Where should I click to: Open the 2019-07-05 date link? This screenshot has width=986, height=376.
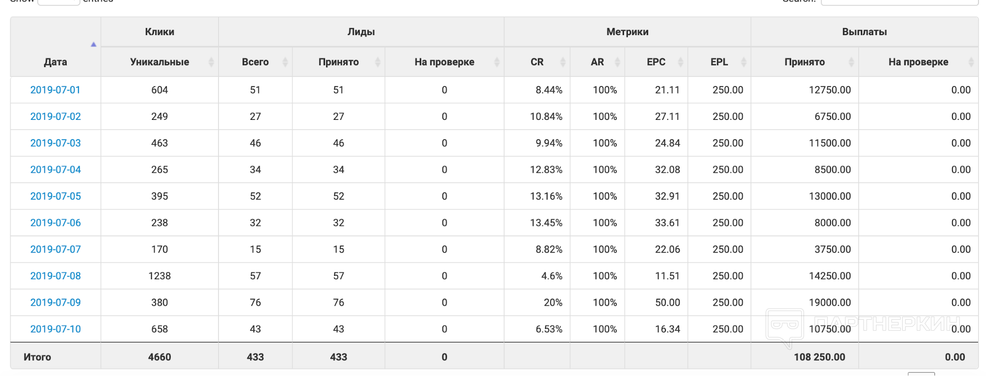tap(55, 196)
